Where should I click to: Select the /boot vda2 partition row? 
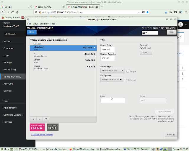pyautogui.click(x=63, y=61)
